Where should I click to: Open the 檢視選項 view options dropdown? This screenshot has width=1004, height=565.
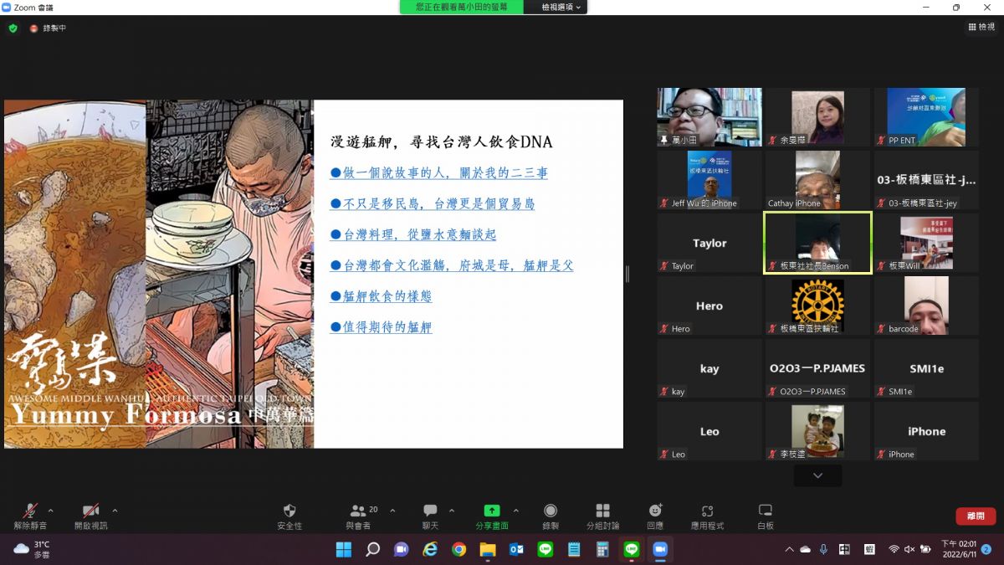[561, 7]
